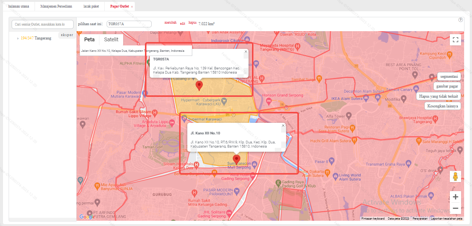Click the red marker under TGR057A popup
This screenshot has height=226, width=472.
click(199, 86)
